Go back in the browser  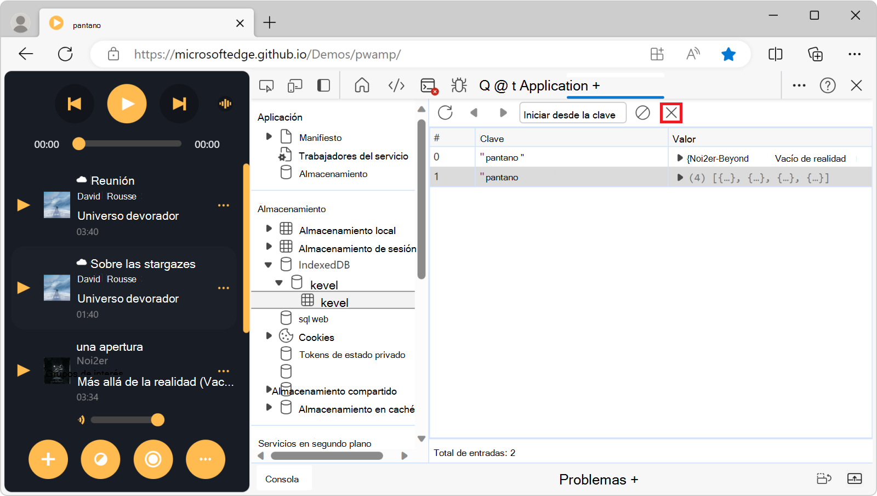click(x=26, y=54)
